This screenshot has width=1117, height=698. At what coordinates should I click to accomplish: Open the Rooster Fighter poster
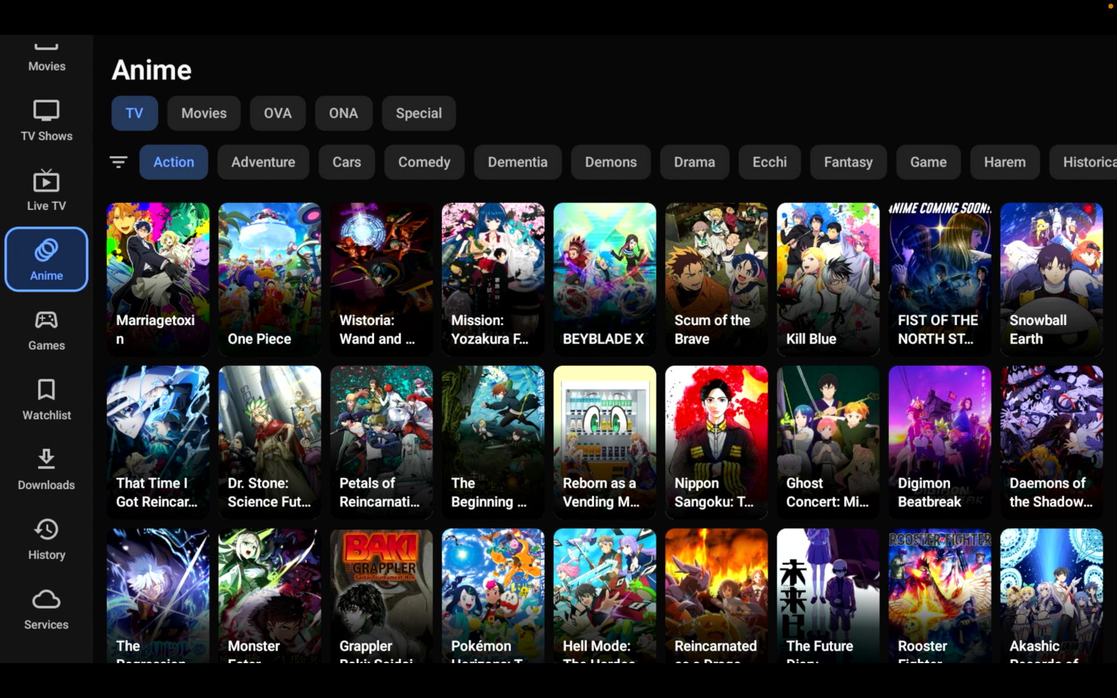click(940, 595)
